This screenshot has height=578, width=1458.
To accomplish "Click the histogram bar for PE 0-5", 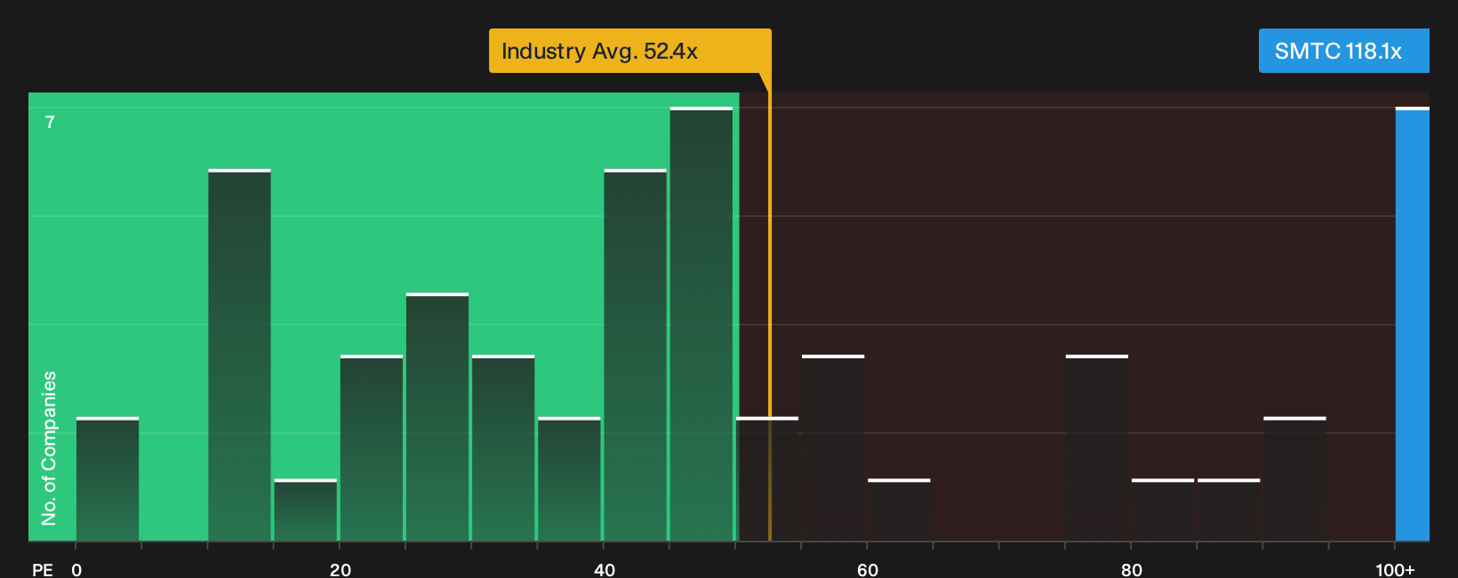I will [108, 479].
